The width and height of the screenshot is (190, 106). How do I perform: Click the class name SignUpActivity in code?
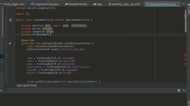(x=44, y=20)
